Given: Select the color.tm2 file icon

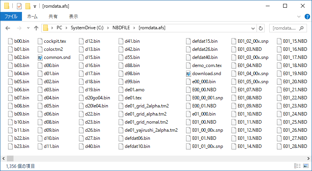Looking at the screenshot, I should pos(40,49).
